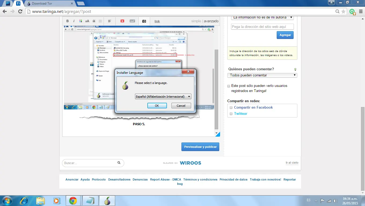This screenshot has height=206, width=365.
Task: Close the Download Tor tab
Action: click(72, 3)
